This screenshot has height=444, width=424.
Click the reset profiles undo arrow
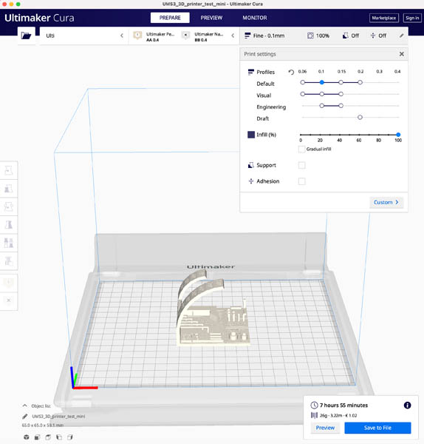click(291, 72)
